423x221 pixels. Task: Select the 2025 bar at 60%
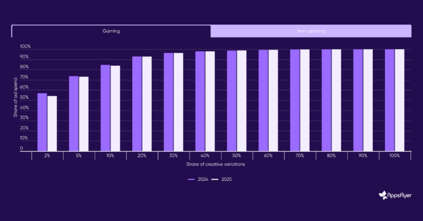[273, 100]
